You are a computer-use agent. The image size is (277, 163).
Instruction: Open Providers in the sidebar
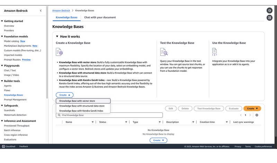(9, 30)
